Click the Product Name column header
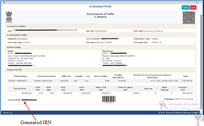This screenshot has height=126, width=204. [x=20, y=76]
